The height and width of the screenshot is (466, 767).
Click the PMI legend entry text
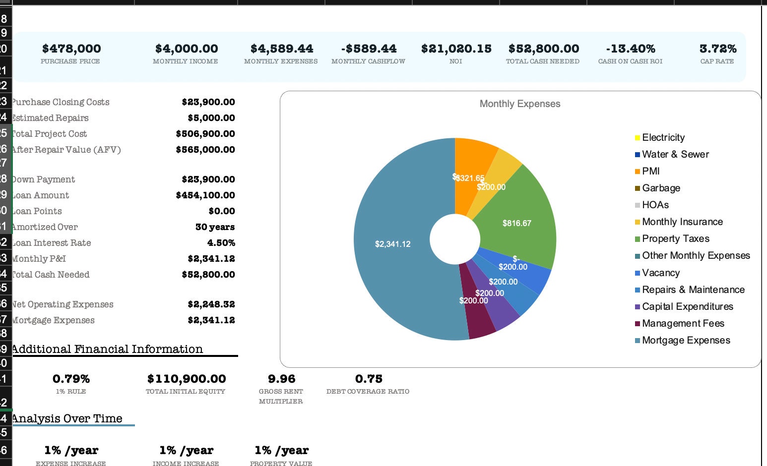click(x=650, y=171)
